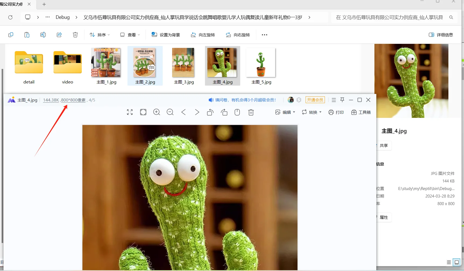Open the 工具箱 toolbox

(361, 112)
